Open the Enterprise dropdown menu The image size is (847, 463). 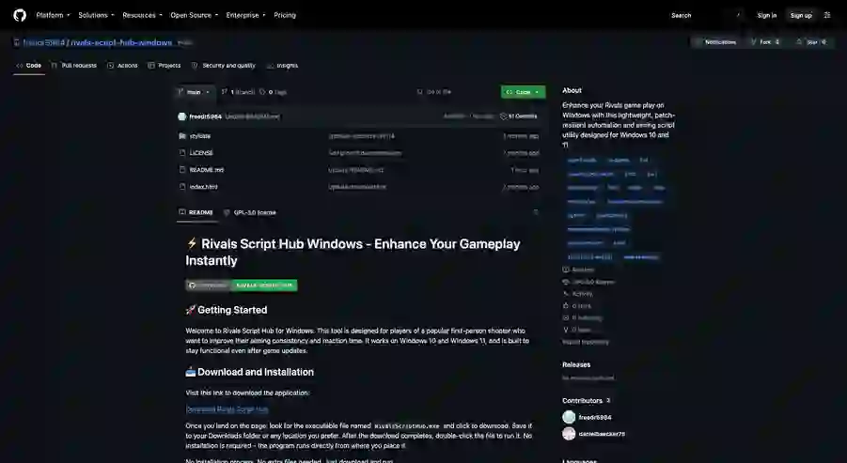pos(245,15)
